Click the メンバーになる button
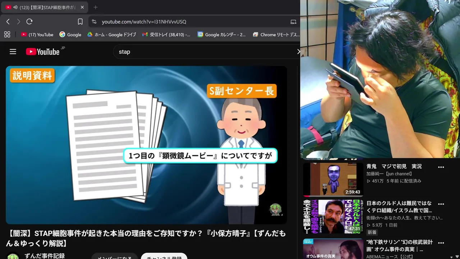This screenshot has height=259, width=460. (x=115, y=257)
